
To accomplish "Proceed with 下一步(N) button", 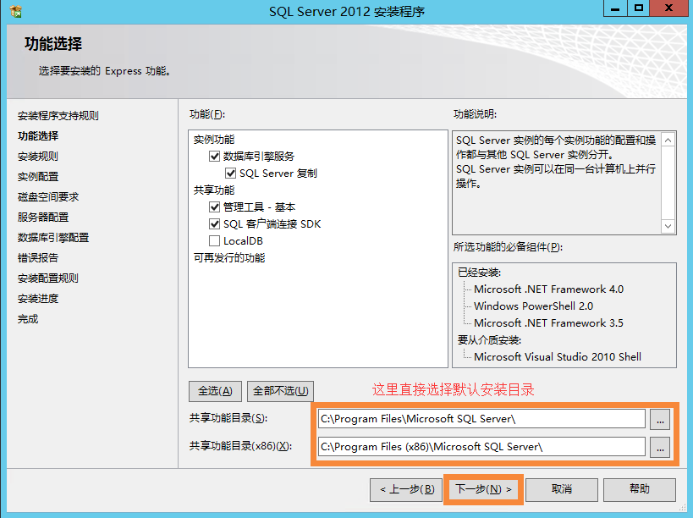I will 483,489.
